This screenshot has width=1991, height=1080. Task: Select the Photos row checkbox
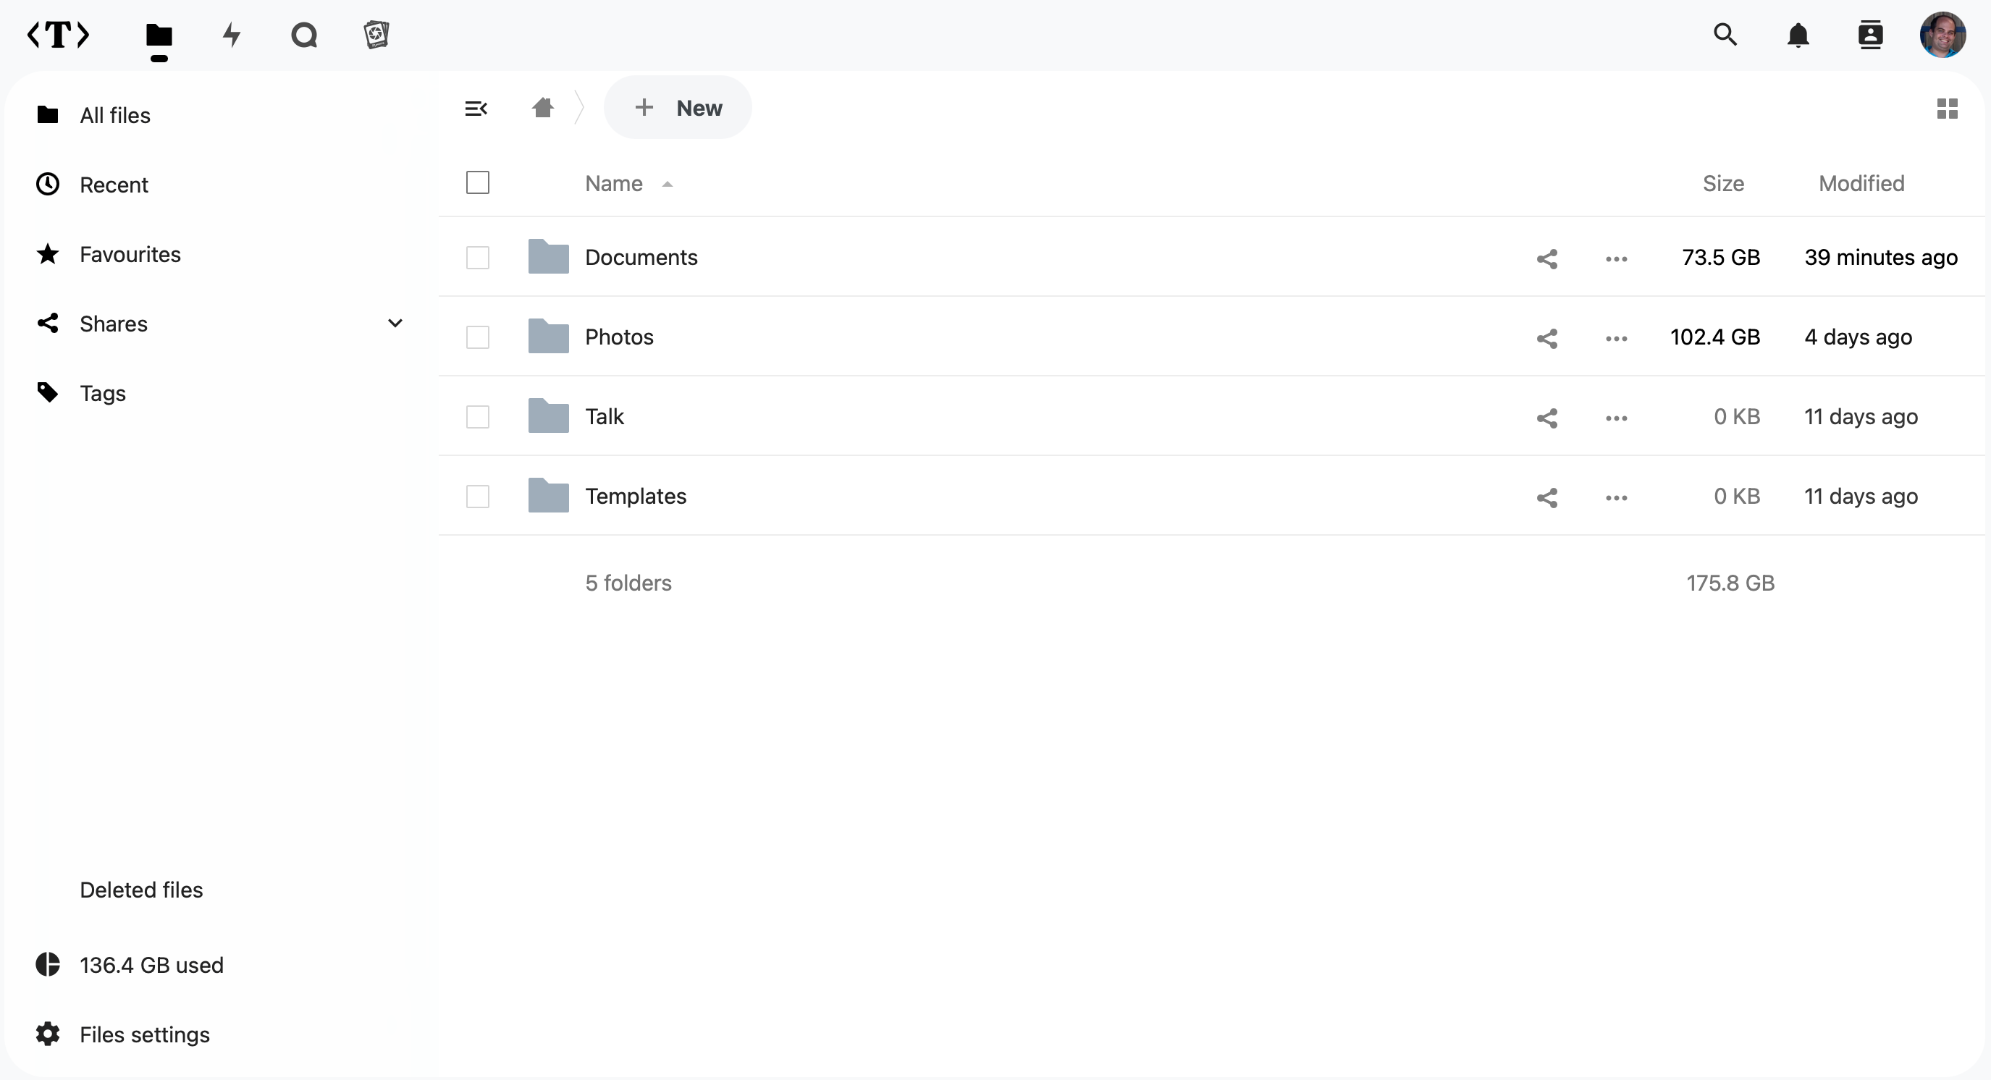pyautogui.click(x=478, y=337)
